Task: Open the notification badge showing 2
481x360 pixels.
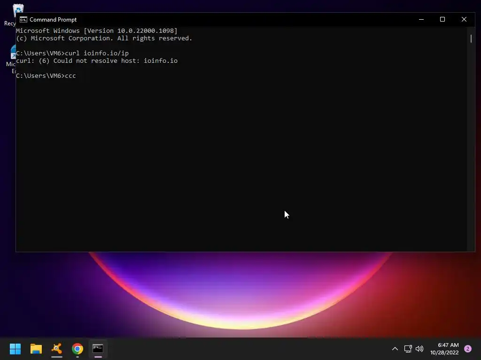Action: (468, 349)
